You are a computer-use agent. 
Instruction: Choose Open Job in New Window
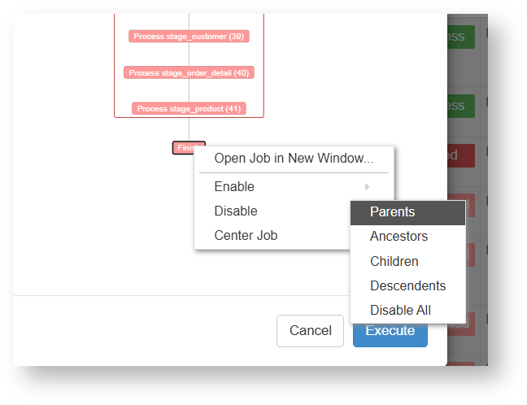click(x=294, y=159)
